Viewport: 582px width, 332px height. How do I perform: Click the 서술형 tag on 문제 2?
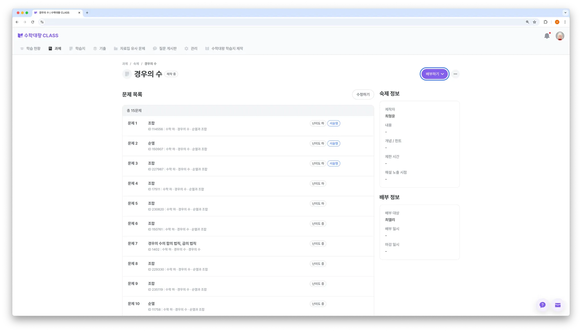click(x=334, y=143)
